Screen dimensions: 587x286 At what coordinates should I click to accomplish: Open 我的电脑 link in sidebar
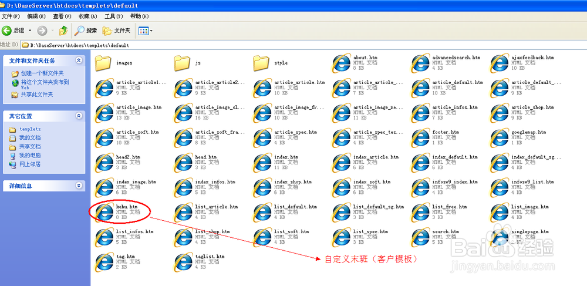[x=30, y=156]
